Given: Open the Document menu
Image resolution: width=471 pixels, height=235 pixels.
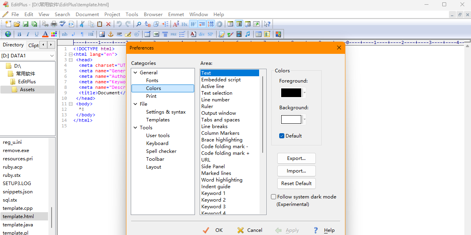Looking at the screenshot, I should 87,15.
